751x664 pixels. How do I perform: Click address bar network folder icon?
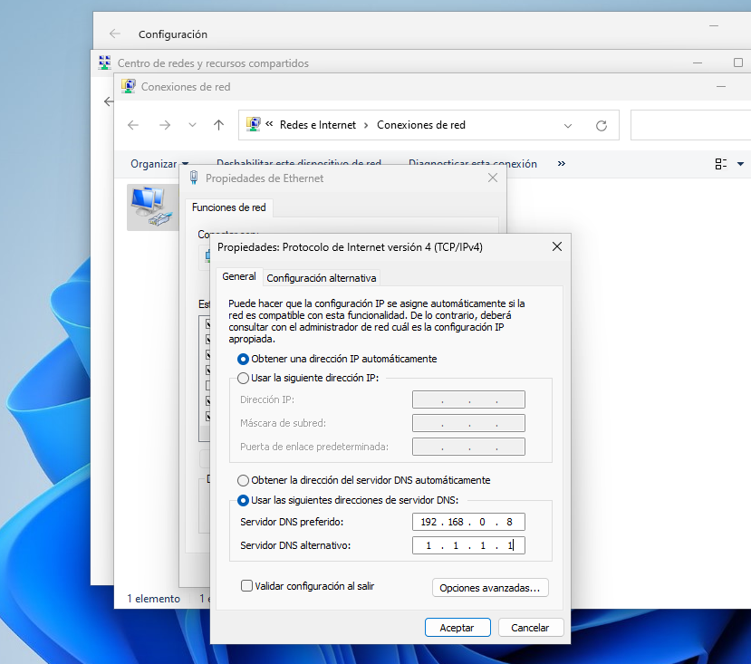click(254, 124)
